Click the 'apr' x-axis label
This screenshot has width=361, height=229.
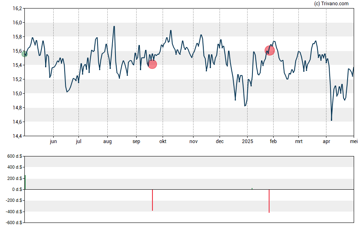pyautogui.click(x=326, y=141)
